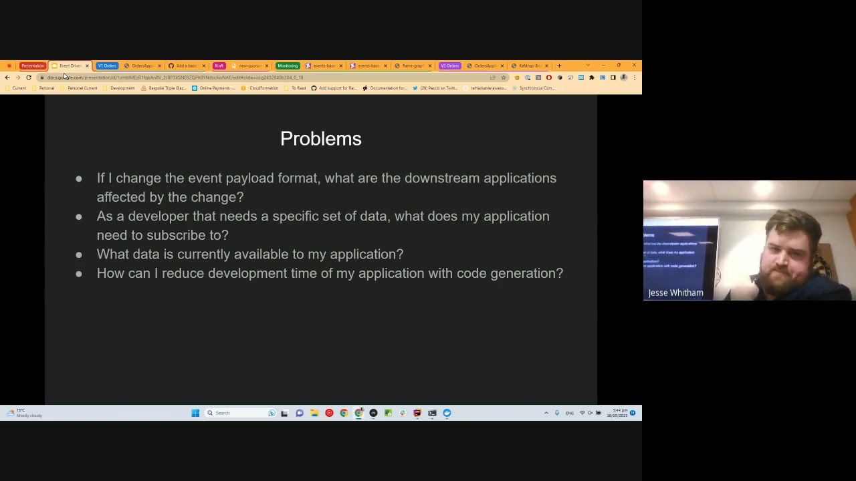The image size is (856, 481).
Task: Open network and volume quick settings
Action: [590, 413]
